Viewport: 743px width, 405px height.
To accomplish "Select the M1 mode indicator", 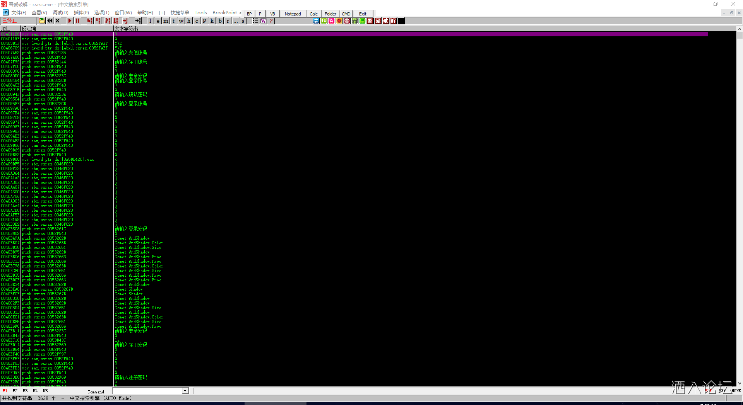I will point(5,391).
